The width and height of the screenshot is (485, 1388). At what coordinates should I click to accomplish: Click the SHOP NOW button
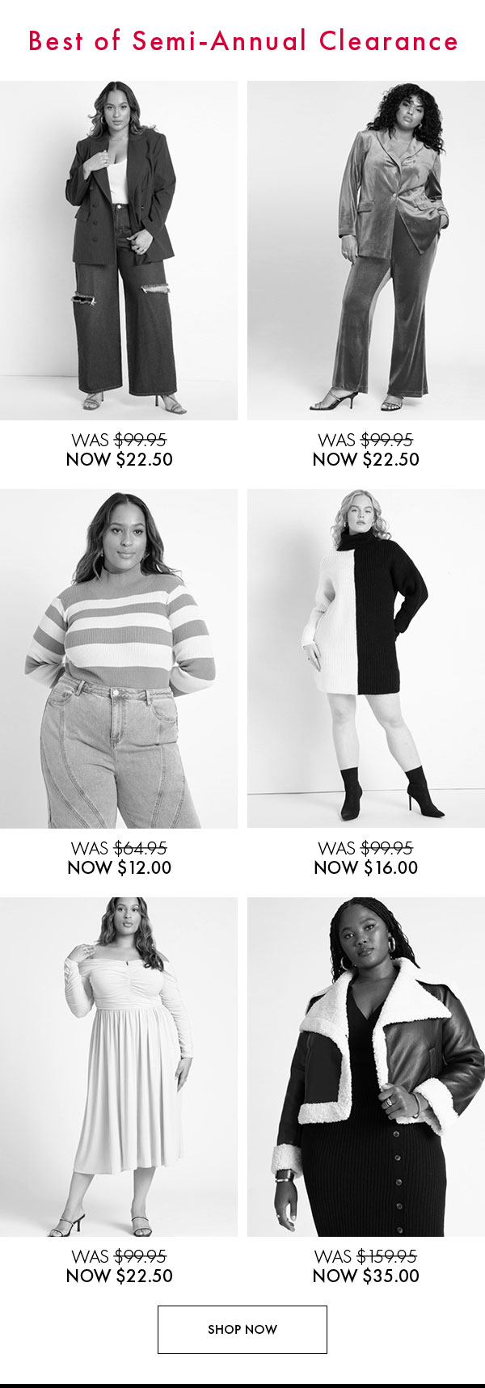click(x=242, y=1329)
